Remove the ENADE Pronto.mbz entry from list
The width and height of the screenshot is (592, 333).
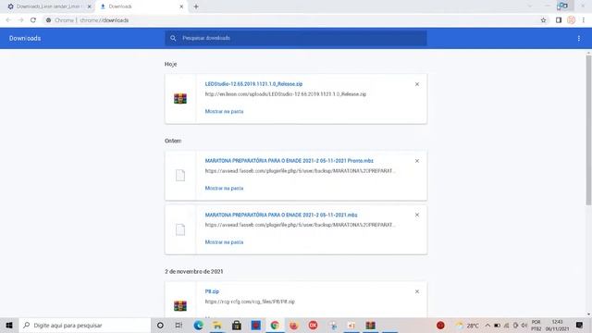click(417, 161)
